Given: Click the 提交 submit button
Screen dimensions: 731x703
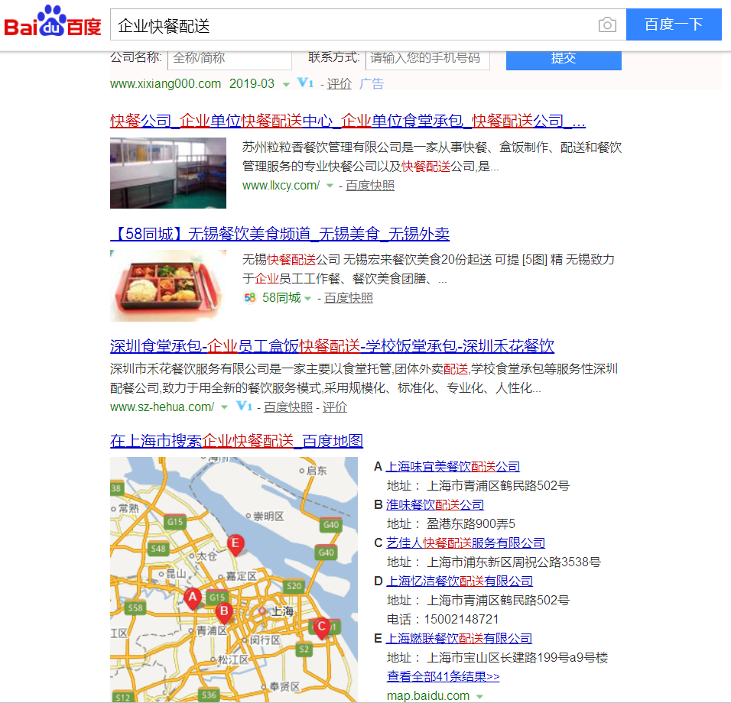Looking at the screenshot, I should point(564,59).
